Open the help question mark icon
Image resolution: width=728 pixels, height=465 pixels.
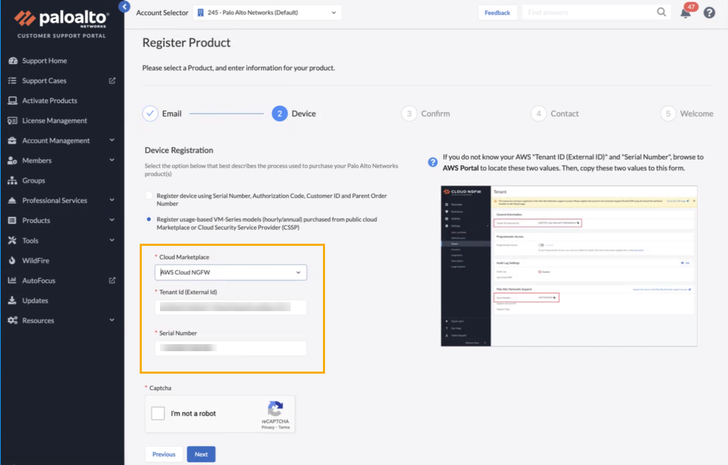tap(709, 13)
